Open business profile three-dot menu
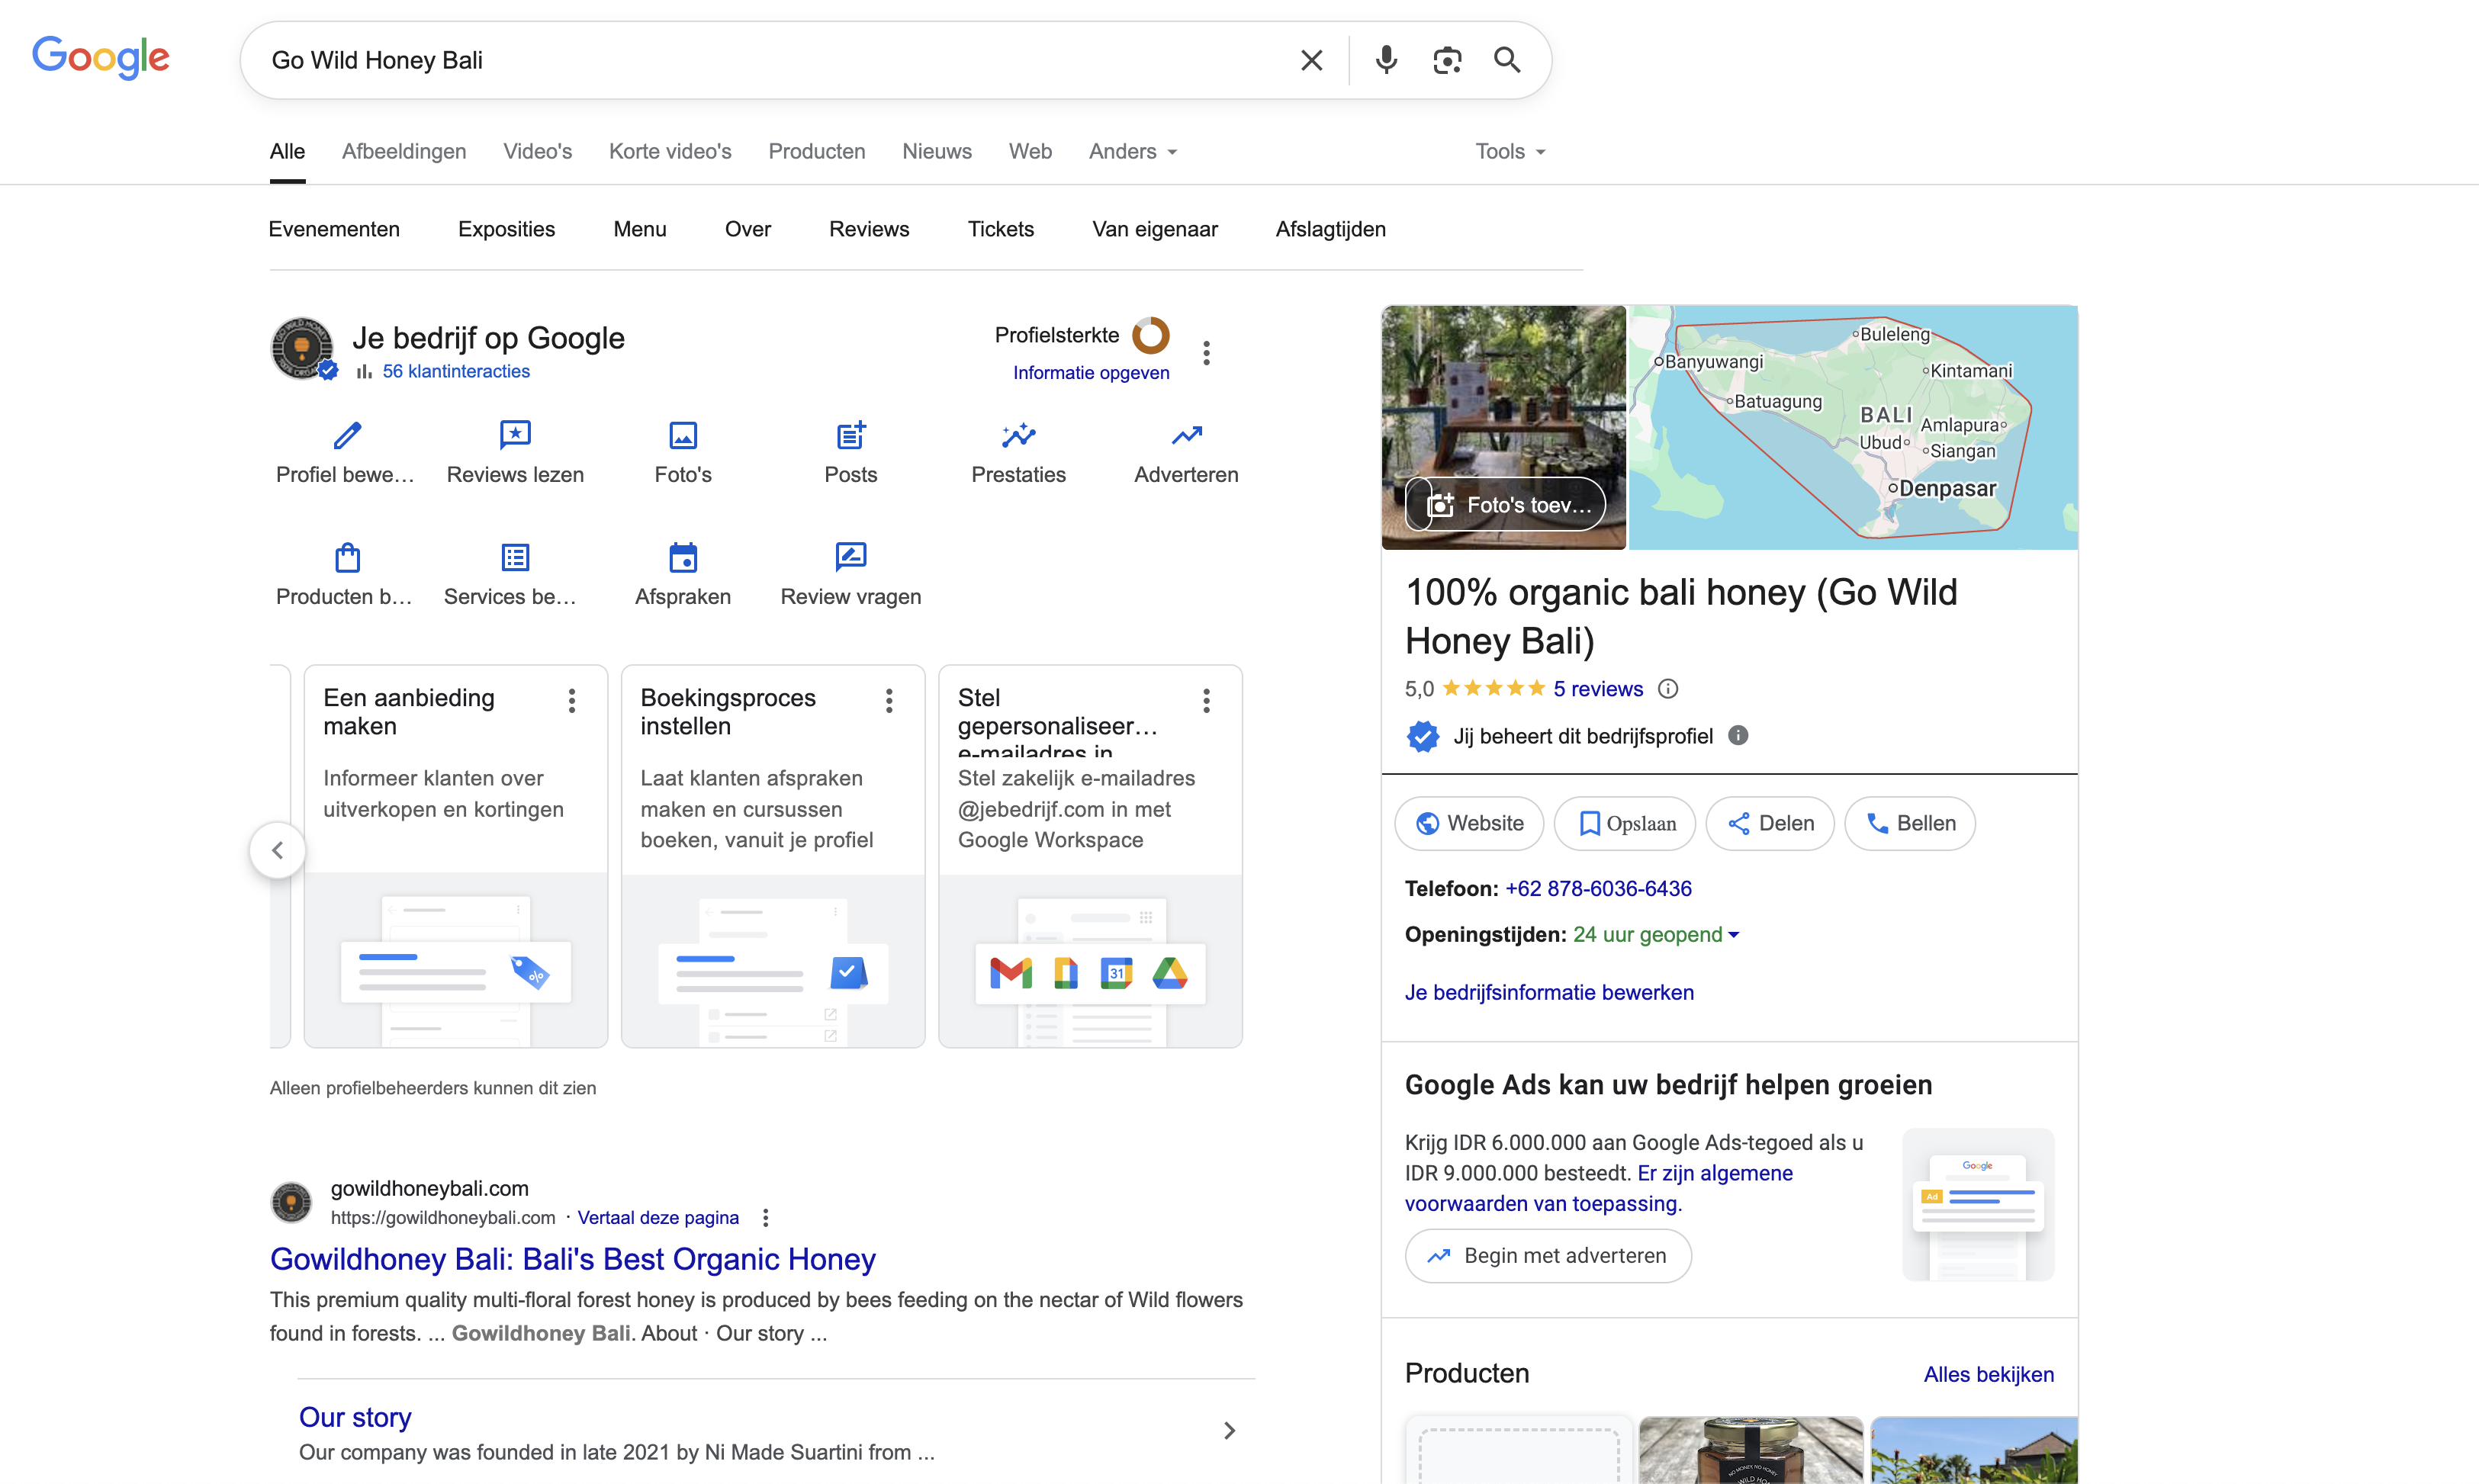The height and width of the screenshot is (1484, 2479). tap(1207, 353)
